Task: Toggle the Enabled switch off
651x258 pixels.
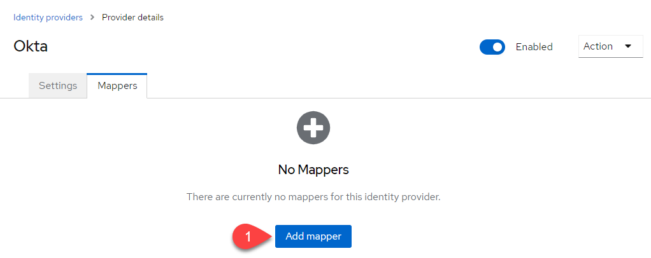Action: point(492,47)
